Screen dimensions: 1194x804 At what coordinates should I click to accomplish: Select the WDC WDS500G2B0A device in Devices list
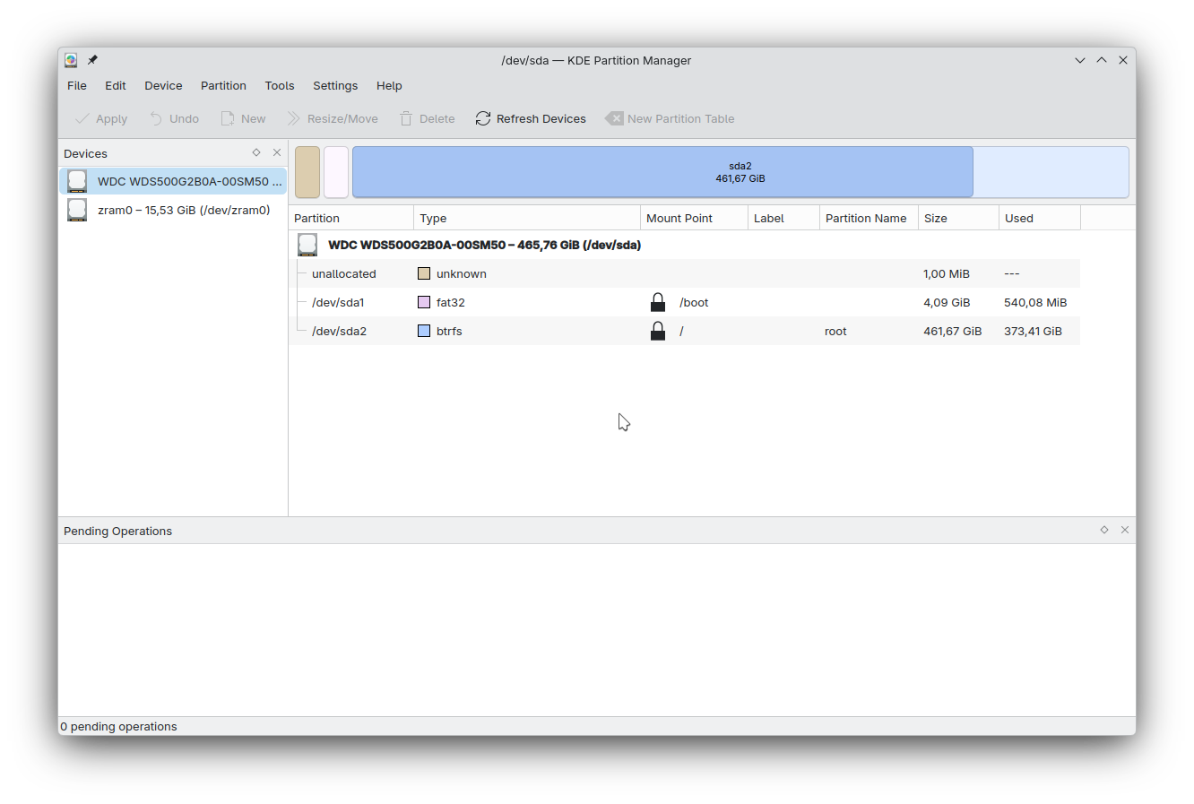173,181
